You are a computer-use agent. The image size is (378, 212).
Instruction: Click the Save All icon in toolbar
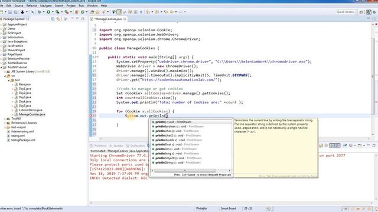coord(15,12)
